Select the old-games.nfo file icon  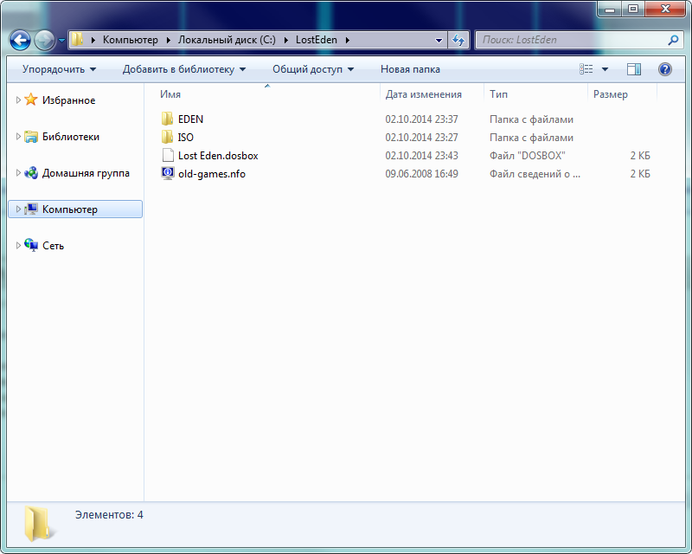coord(168,173)
